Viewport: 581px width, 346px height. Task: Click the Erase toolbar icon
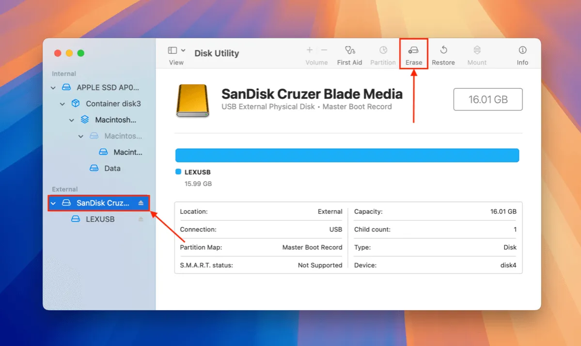413,50
